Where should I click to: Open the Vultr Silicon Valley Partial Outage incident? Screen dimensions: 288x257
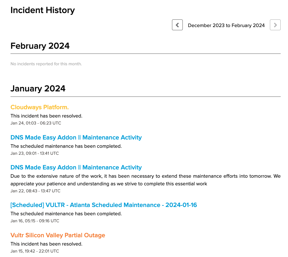(58, 235)
